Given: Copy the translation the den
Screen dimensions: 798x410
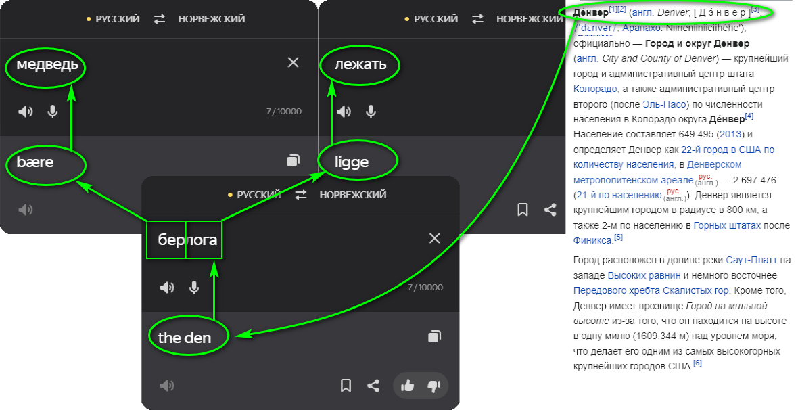Looking at the screenshot, I should [x=435, y=336].
